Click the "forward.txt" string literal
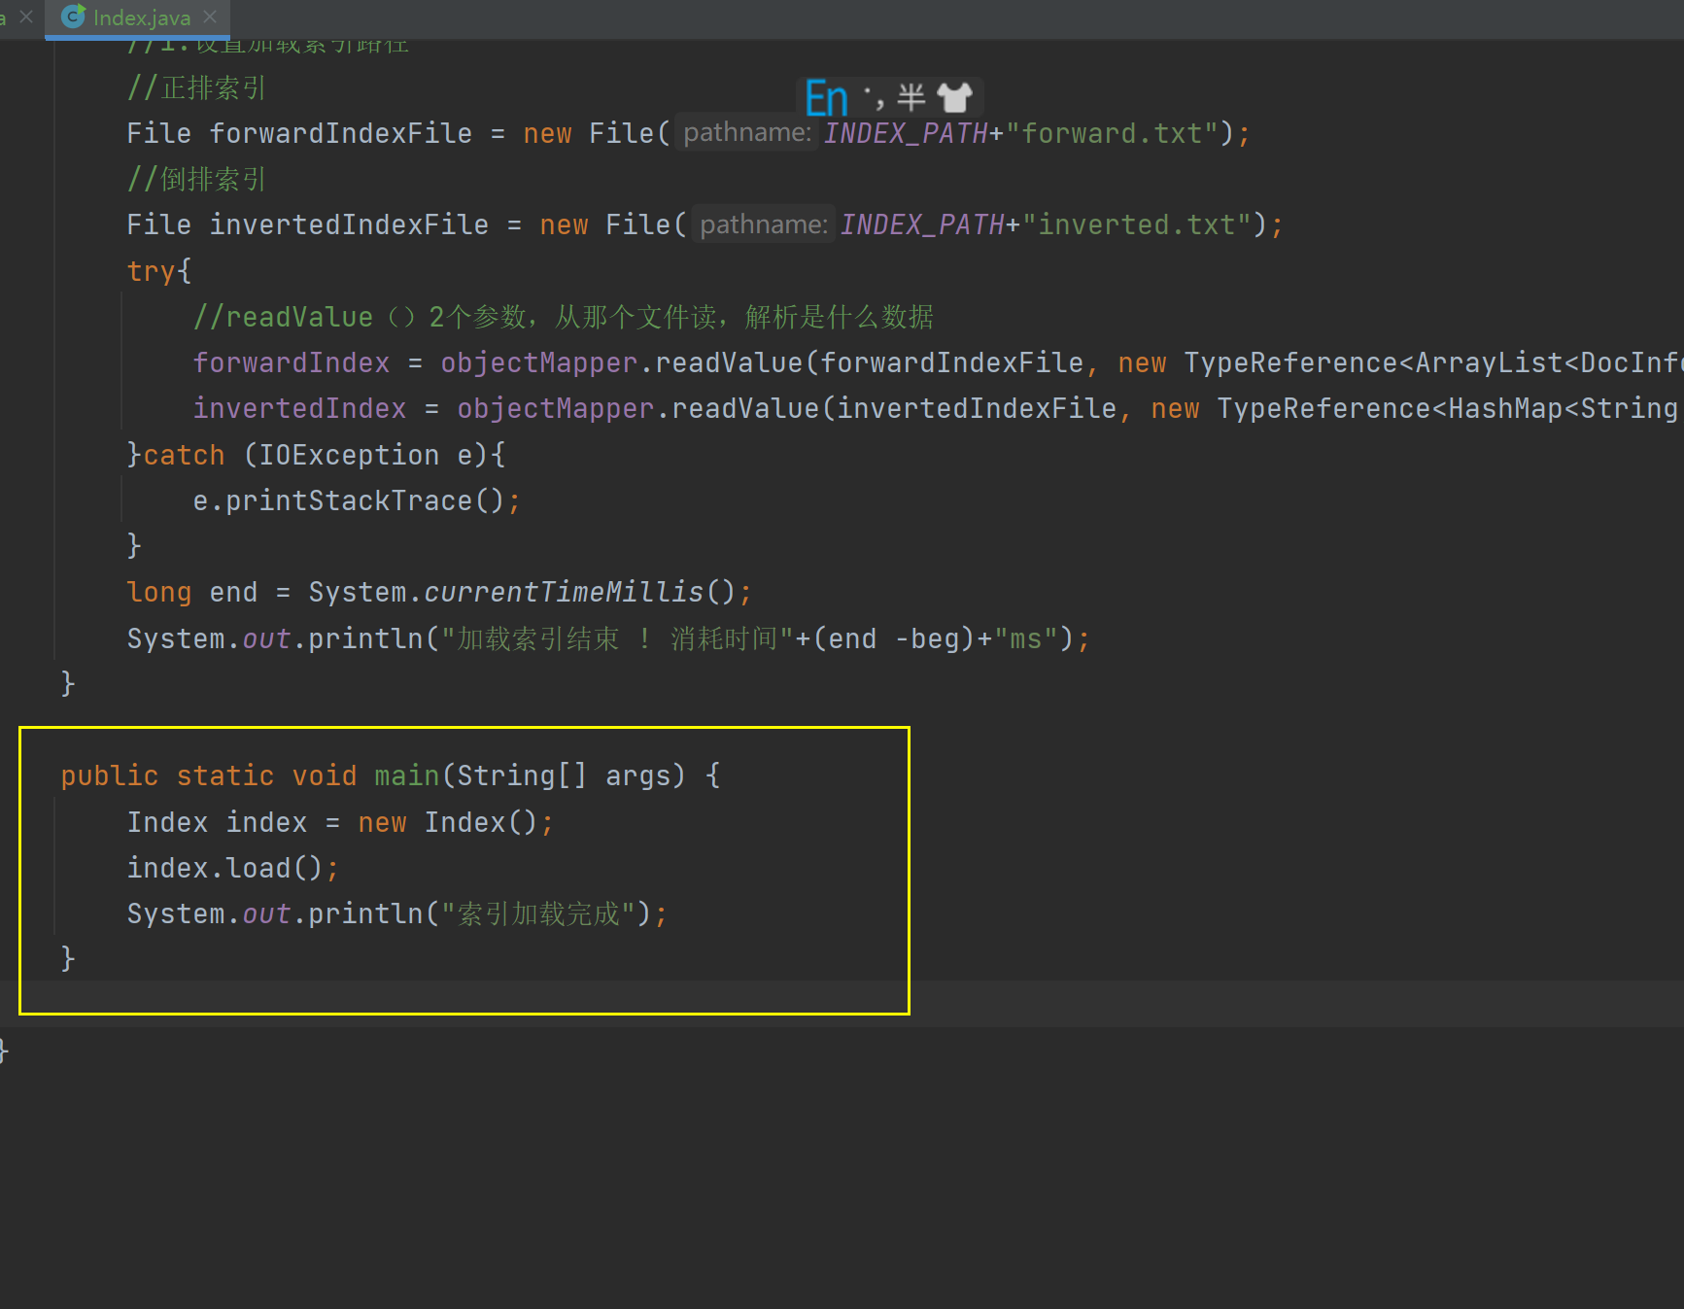Viewport: 1684px width, 1309px height. (1112, 133)
